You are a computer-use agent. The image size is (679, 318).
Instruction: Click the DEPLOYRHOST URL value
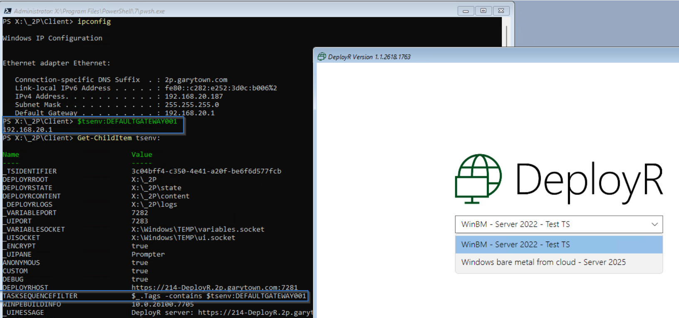(215, 288)
